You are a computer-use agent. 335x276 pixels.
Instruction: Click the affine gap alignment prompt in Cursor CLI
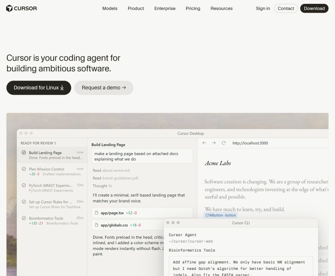pos(241,266)
